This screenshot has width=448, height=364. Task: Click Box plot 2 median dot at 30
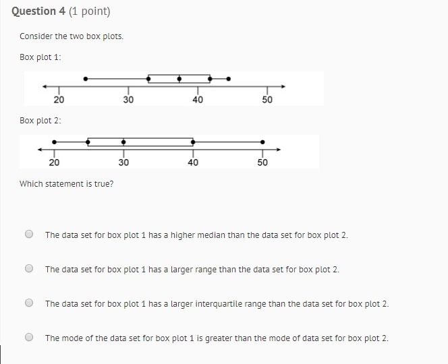click(x=123, y=142)
